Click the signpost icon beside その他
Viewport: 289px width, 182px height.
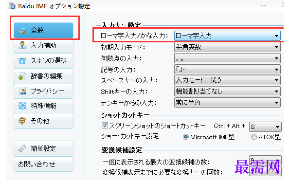pyautogui.click(x=22, y=121)
